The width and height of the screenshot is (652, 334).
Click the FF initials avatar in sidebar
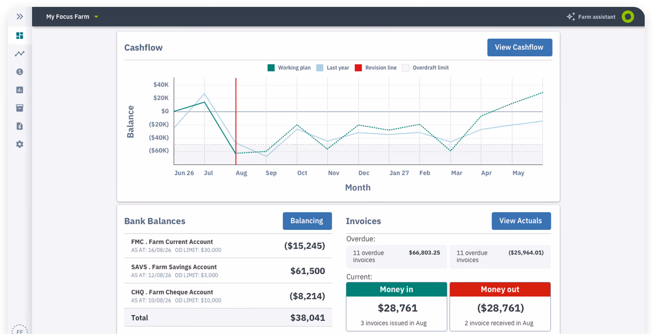(x=19, y=330)
